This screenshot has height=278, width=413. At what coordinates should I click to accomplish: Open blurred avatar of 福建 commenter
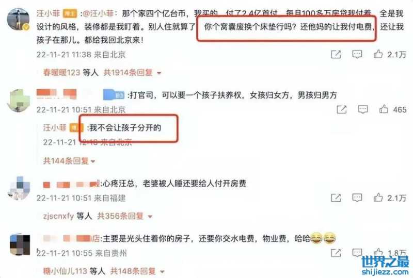(x=19, y=188)
